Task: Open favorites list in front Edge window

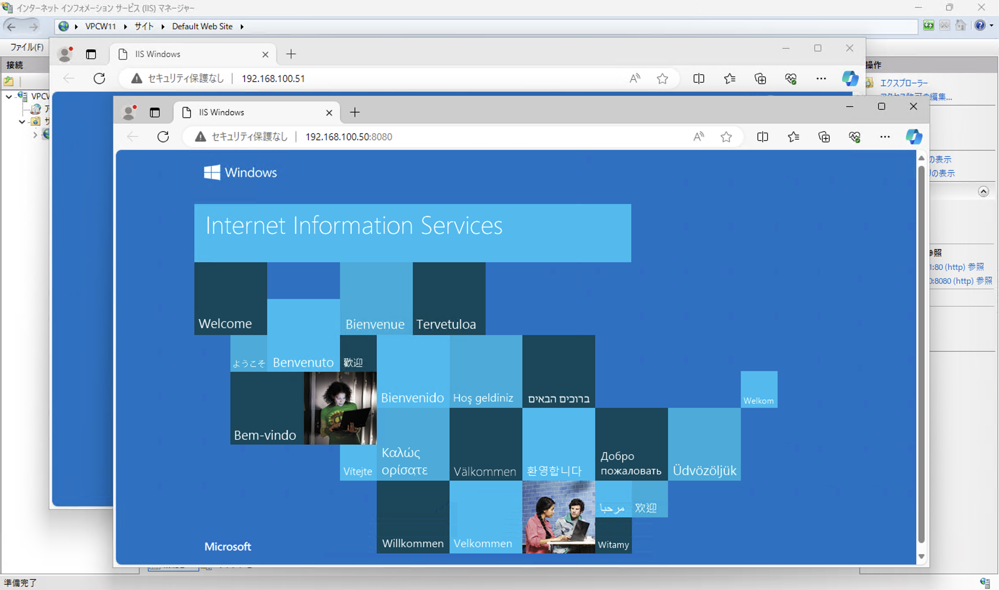Action: coord(793,137)
